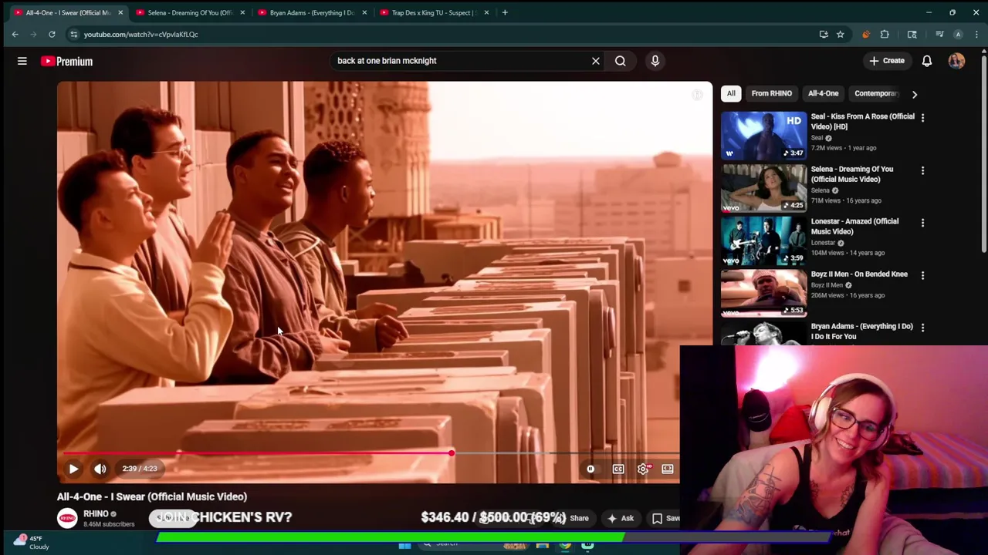Go to the YouTube Premium home logo

click(x=67, y=61)
